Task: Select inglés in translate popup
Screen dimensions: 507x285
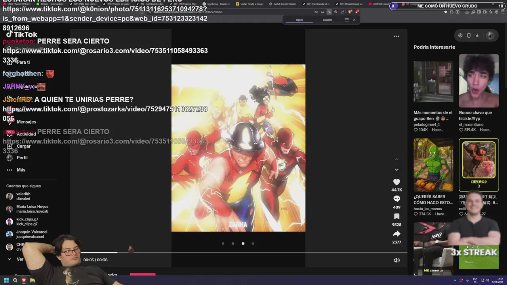Action: click(x=299, y=20)
